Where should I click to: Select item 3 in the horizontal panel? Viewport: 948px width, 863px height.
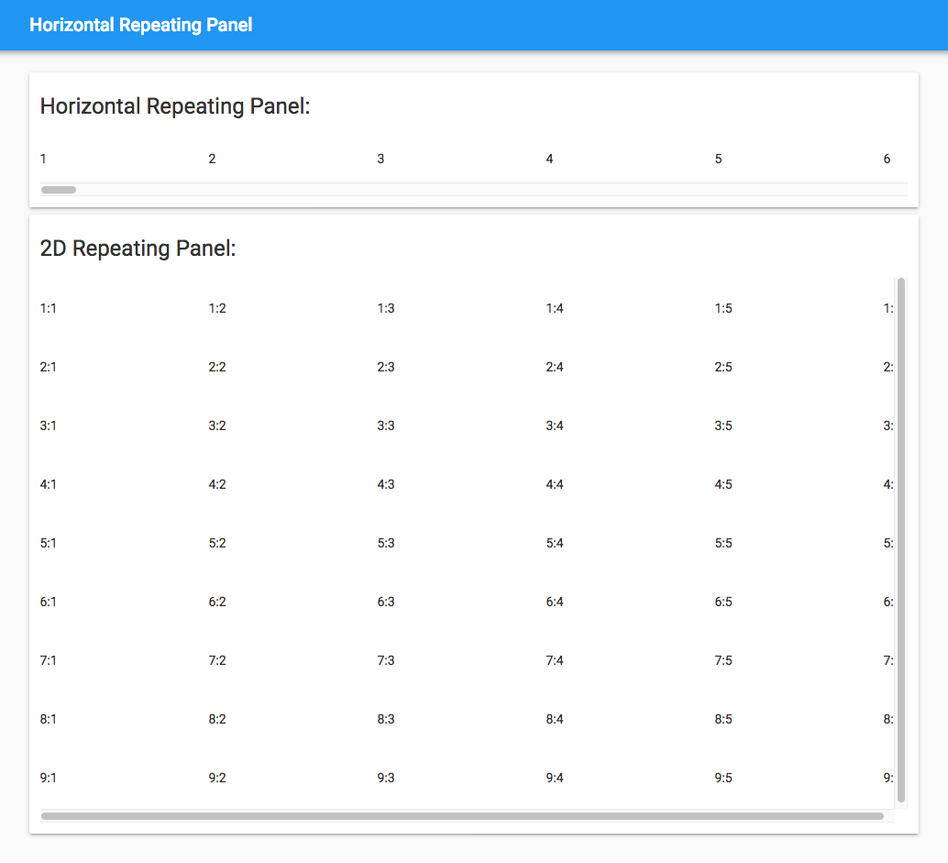(x=380, y=159)
